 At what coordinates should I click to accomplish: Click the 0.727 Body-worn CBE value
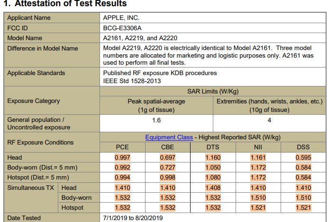(x=167, y=167)
